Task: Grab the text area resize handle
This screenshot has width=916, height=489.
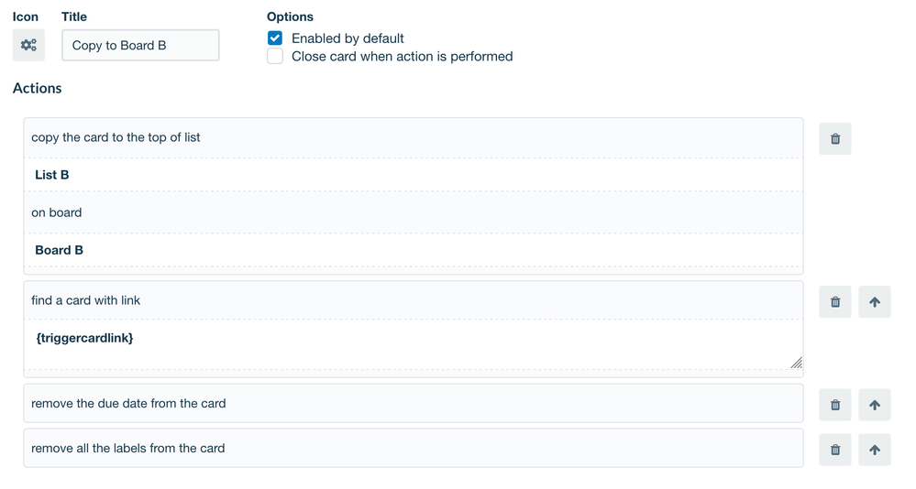Action: click(x=796, y=363)
